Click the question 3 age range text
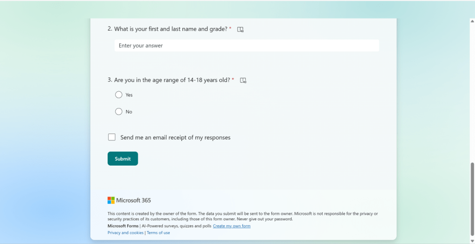The image size is (475, 244). [172, 80]
